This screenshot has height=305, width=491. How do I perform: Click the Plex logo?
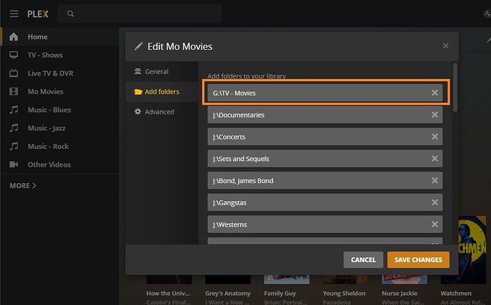38,14
